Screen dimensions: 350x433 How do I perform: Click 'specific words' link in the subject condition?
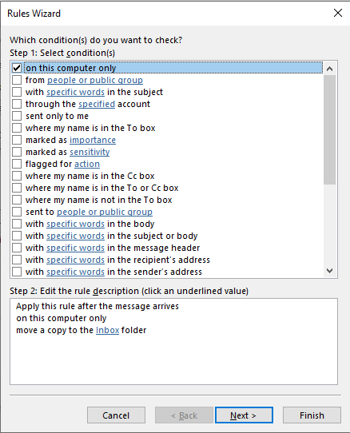coord(75,92)
